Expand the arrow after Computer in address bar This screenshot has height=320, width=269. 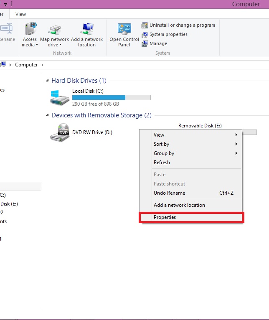(43, 65)
